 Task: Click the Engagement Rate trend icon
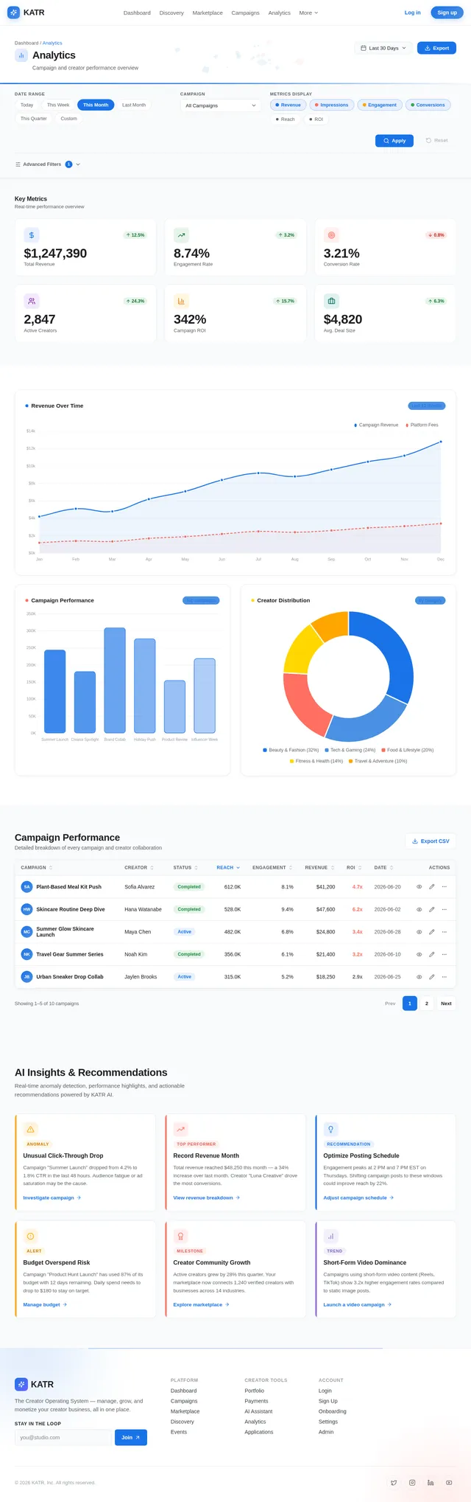click(181, 235)
